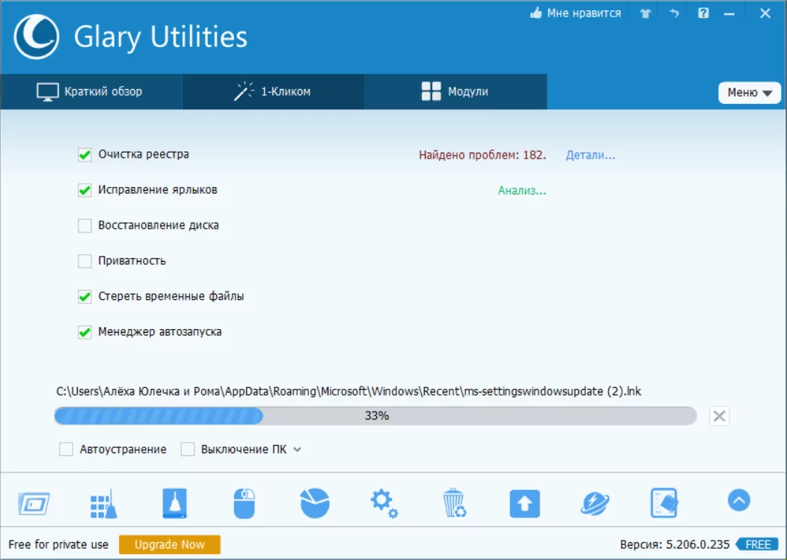787x560 pixels.
Task: Click the double-gear process manager icon
Action: (x=384, y=503)
